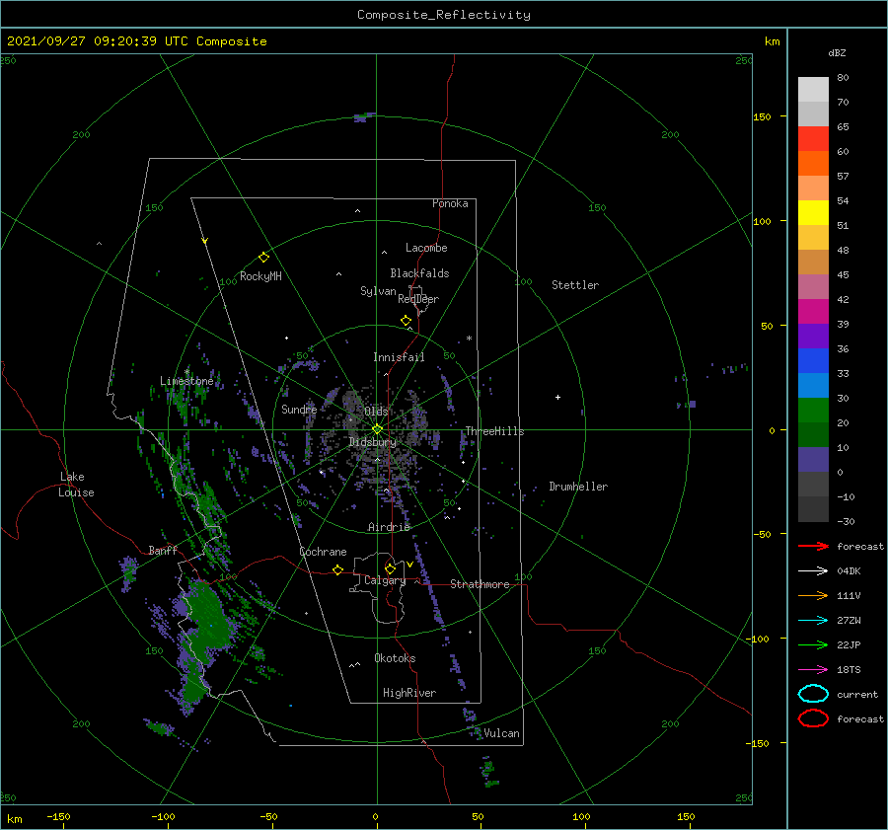This screenshot has height=830, width=888.
Task: Click the white asterisk marker northeast of Innisfail
Action: click(469, 339)
